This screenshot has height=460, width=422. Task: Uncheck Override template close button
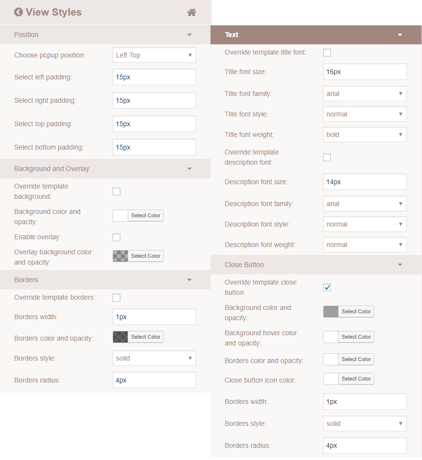pyautogui.click(x=327, y=287)
